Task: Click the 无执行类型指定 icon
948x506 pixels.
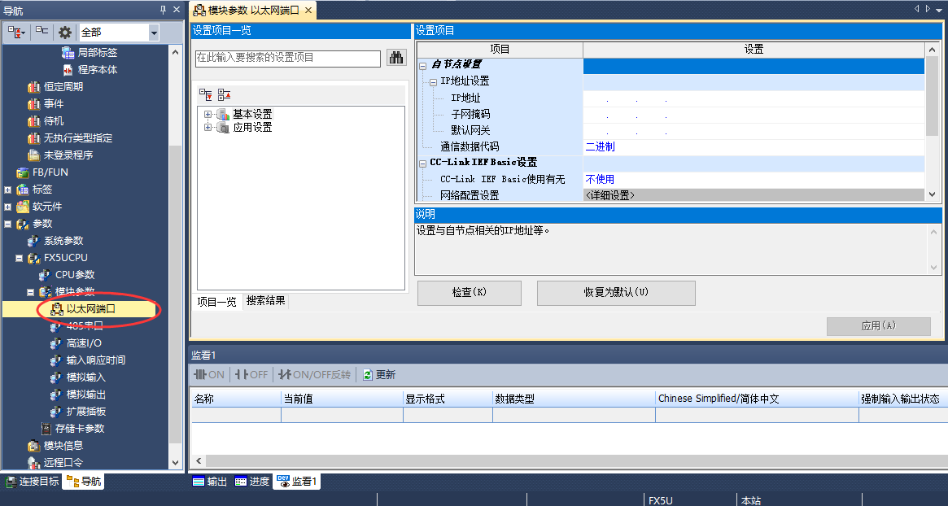Action: point(34,137)
